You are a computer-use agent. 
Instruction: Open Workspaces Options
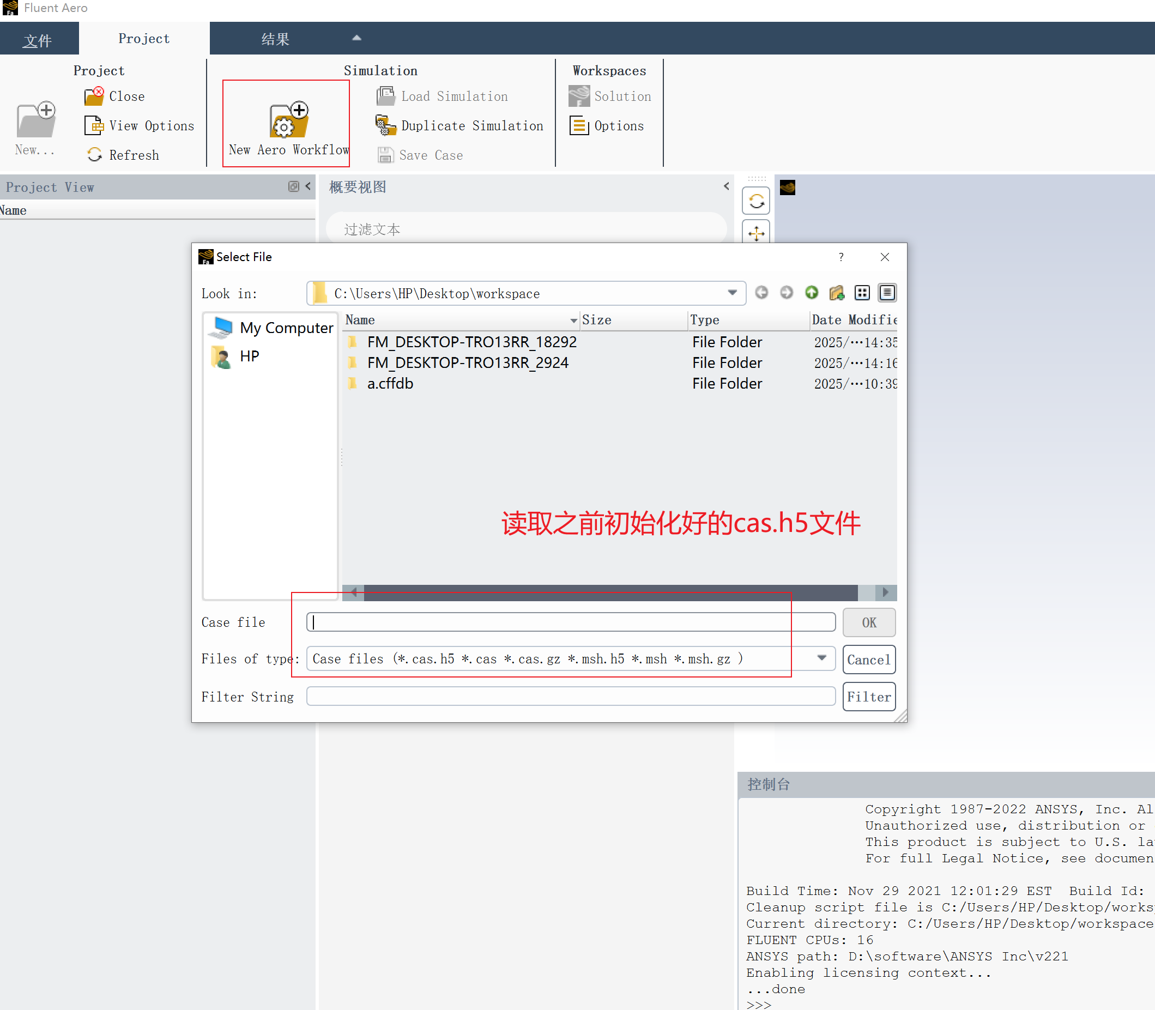(618, 126)
